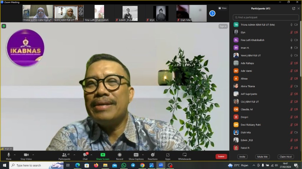Open WhatsApp from the Windows taskbar
The image size is (302, 169).
124,165
